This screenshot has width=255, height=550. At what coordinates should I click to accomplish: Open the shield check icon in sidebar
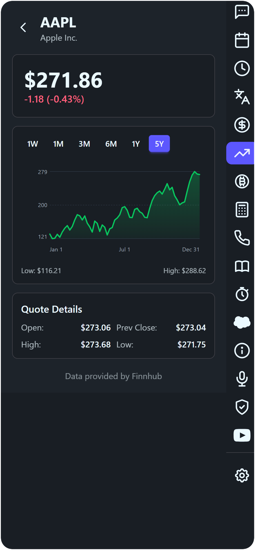coord(242,407)
